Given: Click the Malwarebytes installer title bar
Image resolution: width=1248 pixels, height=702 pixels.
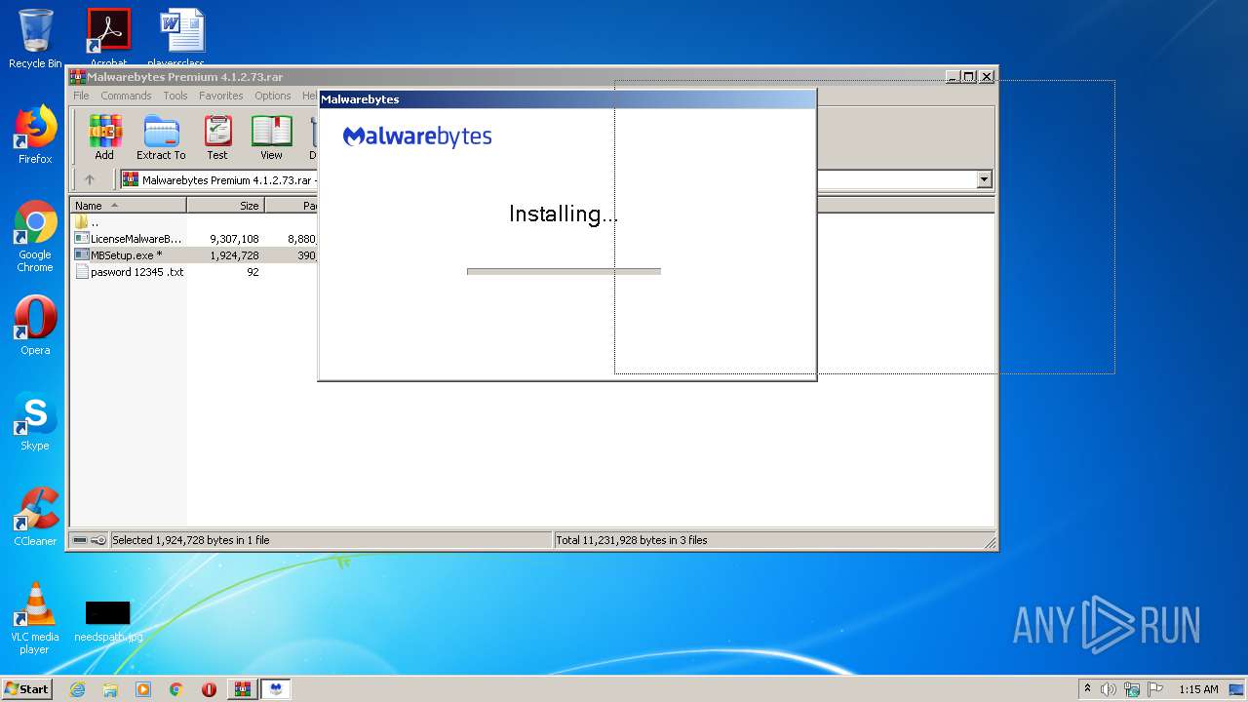Looking at the screenshot, I should pos(566,99).
